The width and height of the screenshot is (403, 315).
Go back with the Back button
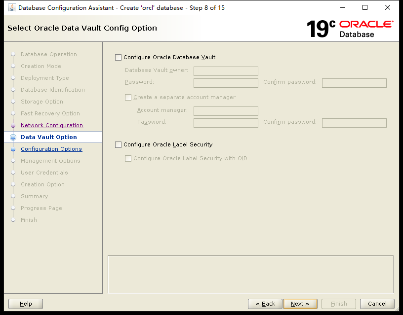tap(265, 304)
